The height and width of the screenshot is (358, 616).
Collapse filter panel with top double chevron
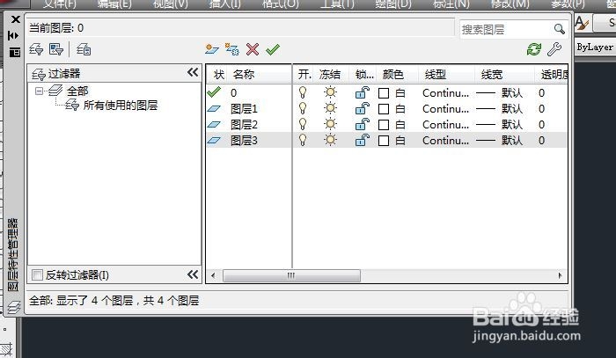coord(193,72)
